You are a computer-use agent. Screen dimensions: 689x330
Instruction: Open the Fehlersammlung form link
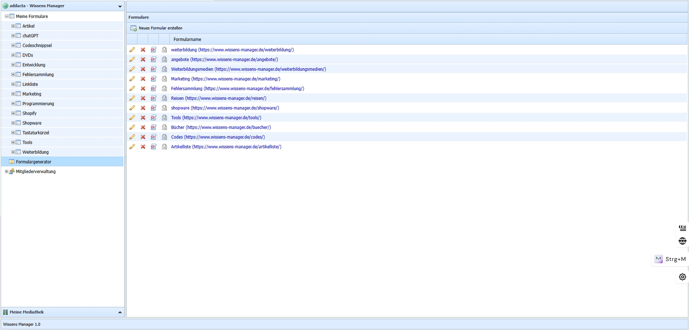[x=237, y=89]
